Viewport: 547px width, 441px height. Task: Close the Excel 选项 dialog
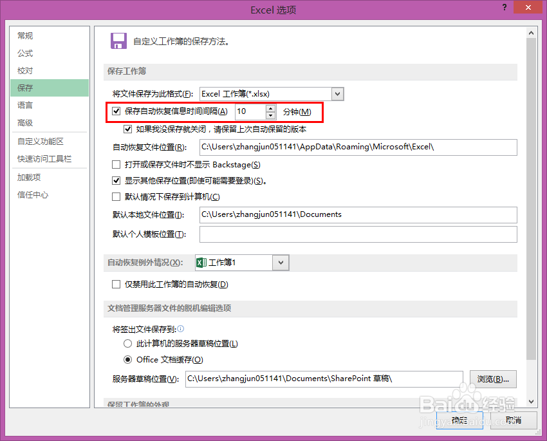point(528,7)
